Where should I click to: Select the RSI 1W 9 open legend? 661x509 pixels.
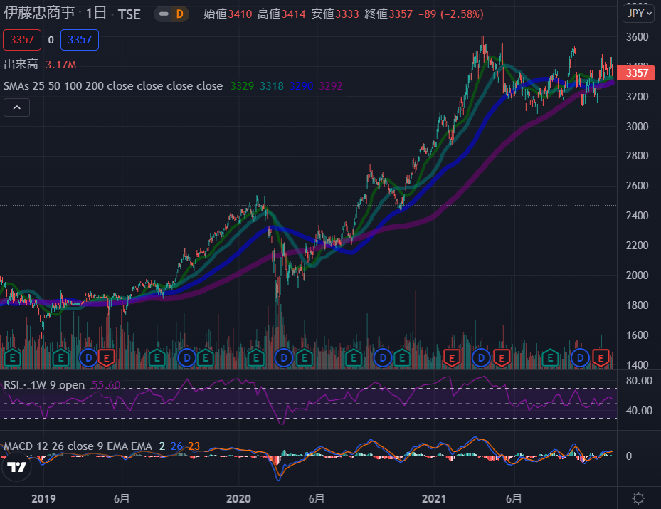point(44,384)
